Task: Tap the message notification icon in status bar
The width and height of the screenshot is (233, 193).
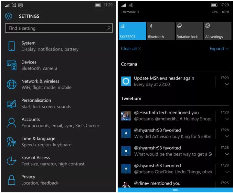Action: click(20, 5)
